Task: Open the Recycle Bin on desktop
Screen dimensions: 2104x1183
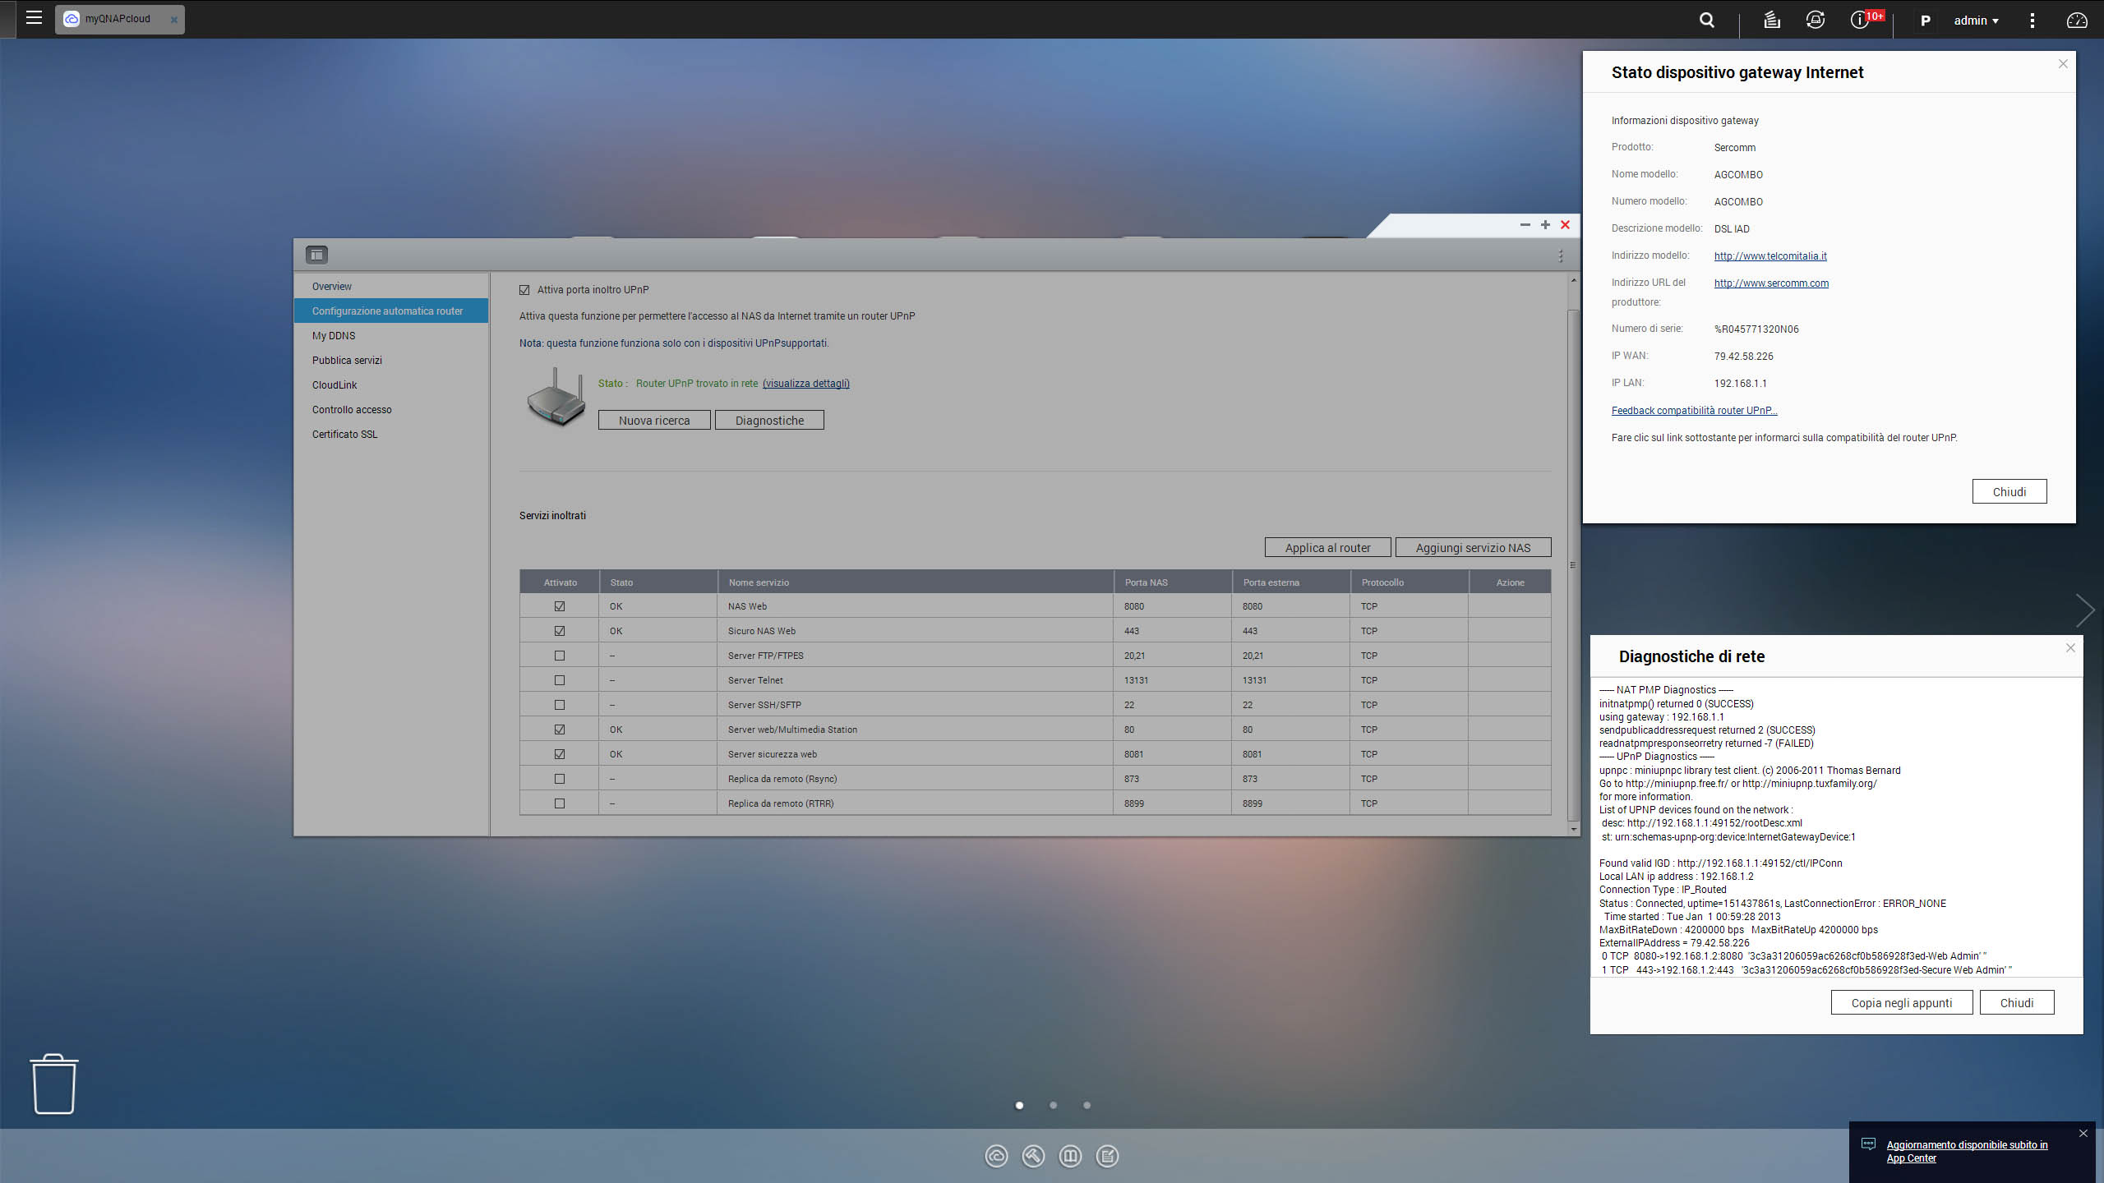Action: pos(54,1084)
